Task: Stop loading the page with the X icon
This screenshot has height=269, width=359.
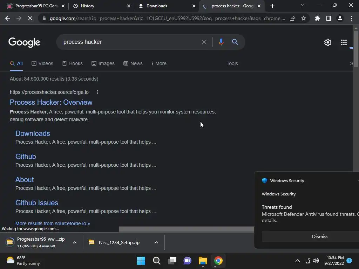Action: [x=30, y=18]
